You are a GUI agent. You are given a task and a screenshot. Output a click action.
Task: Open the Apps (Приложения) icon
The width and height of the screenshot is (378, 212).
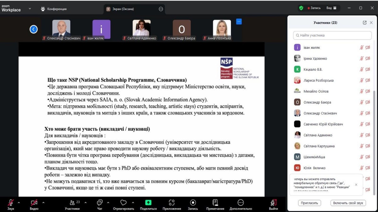click(x=172, y=203)
